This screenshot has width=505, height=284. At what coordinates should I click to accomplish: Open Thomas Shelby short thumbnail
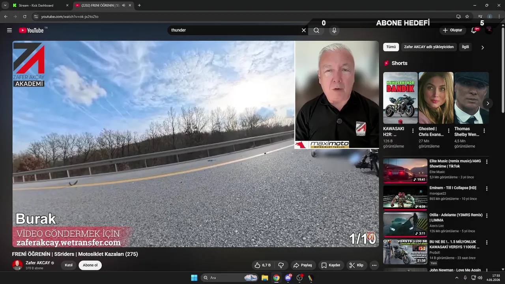point(471,98)
